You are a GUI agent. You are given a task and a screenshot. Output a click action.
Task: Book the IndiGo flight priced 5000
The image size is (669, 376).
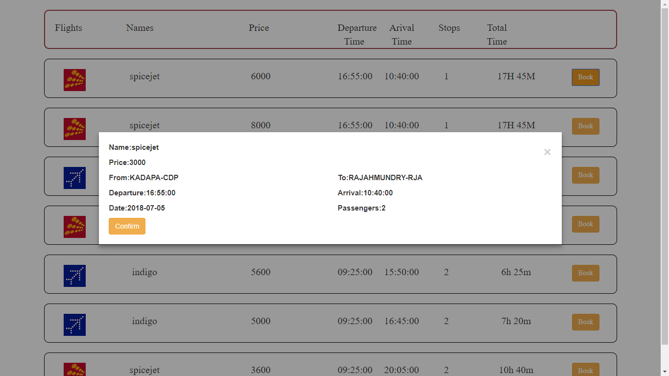585,322
